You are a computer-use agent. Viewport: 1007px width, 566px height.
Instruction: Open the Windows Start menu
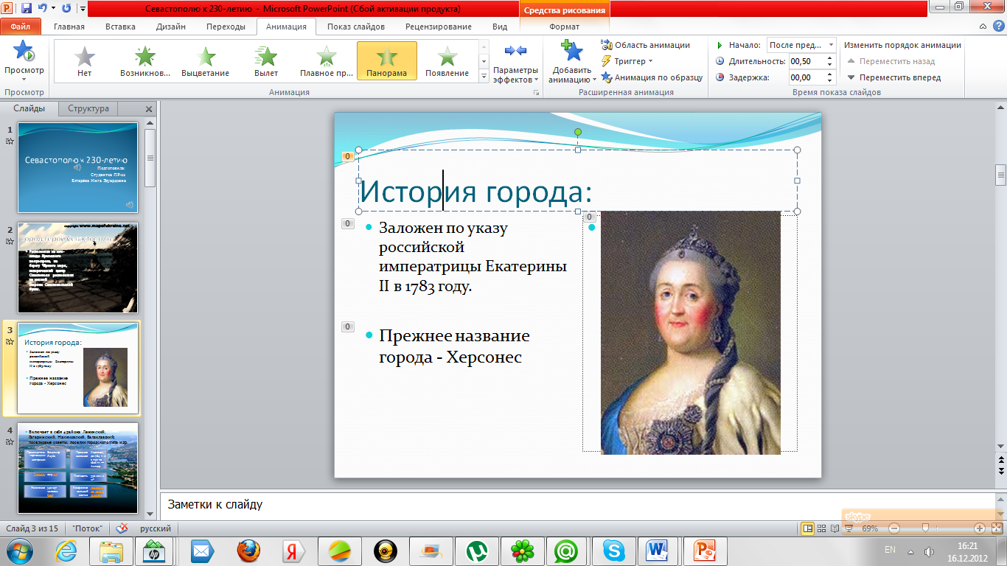[x=21, y=551]
